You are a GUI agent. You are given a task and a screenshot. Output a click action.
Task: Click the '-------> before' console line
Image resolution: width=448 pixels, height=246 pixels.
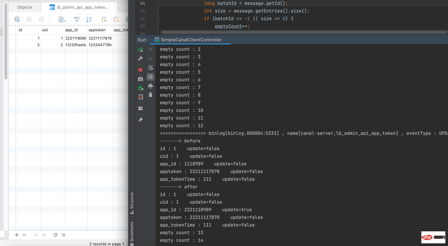[x=180, y=141]
